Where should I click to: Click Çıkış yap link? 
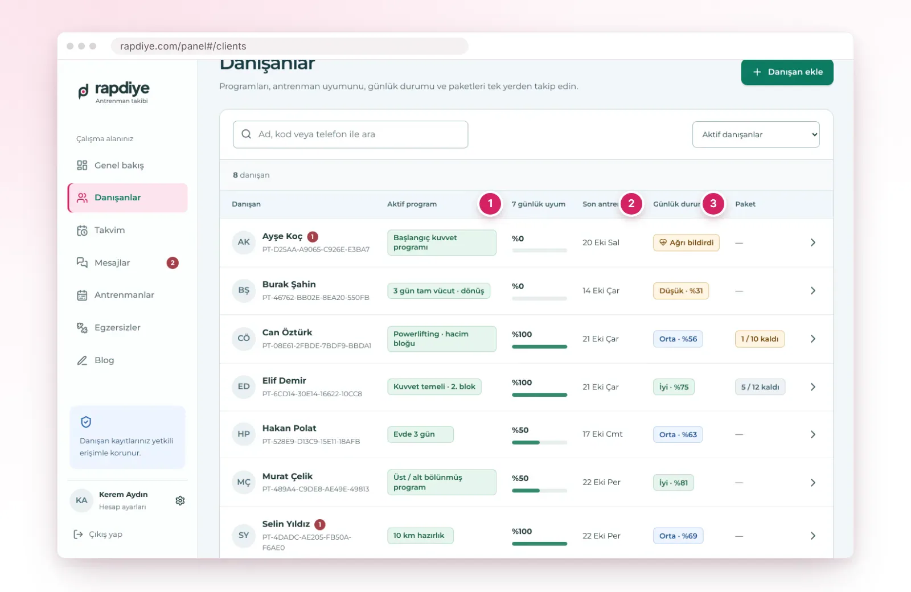[98, 534]
